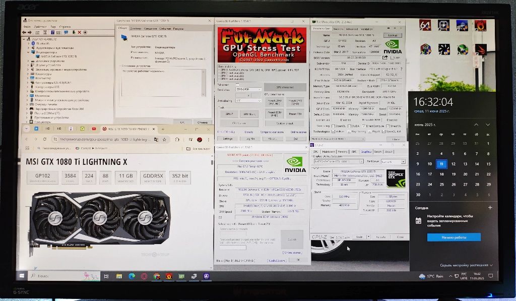The image size is (516, 301).
Task: Open the Perf Level dropdown in CPU-Z
Action: pyautogui.click(x=393, y=162)
